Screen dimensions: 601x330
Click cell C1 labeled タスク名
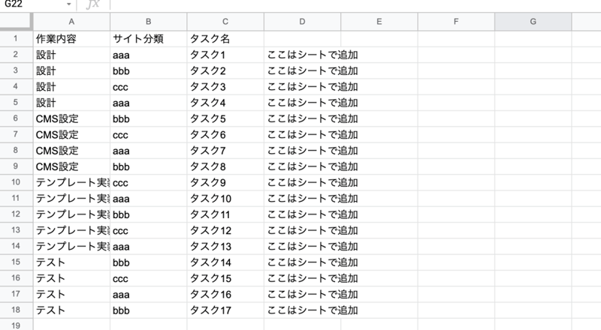225,37
